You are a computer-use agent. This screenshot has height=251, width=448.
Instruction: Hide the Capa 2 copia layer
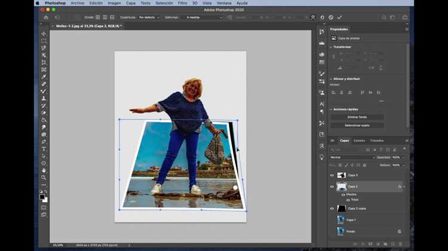pos(332,209)
